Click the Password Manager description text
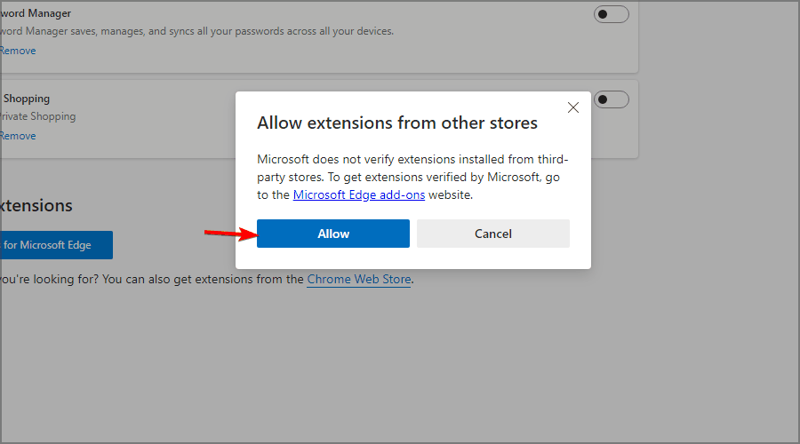The image size is (800, 444). coord(196,31)
